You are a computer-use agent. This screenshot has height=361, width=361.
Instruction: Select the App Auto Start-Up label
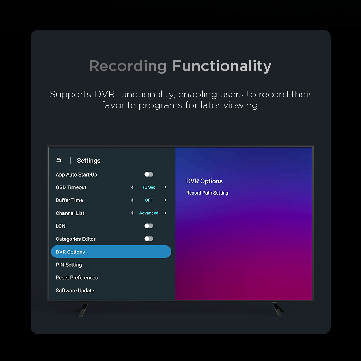[76, 174]
